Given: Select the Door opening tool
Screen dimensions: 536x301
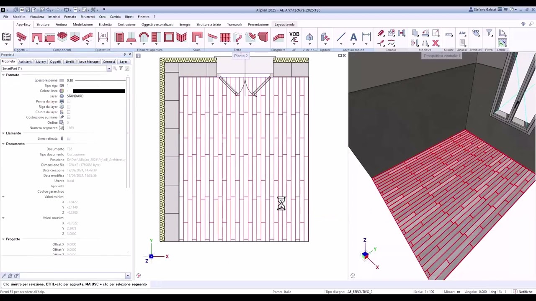Looking at the screenshot, I should click(x=119, y=38).
